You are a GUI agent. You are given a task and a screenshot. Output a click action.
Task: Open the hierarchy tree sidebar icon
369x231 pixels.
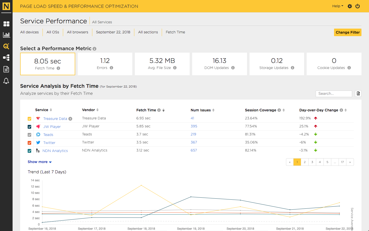coord(6,58)
